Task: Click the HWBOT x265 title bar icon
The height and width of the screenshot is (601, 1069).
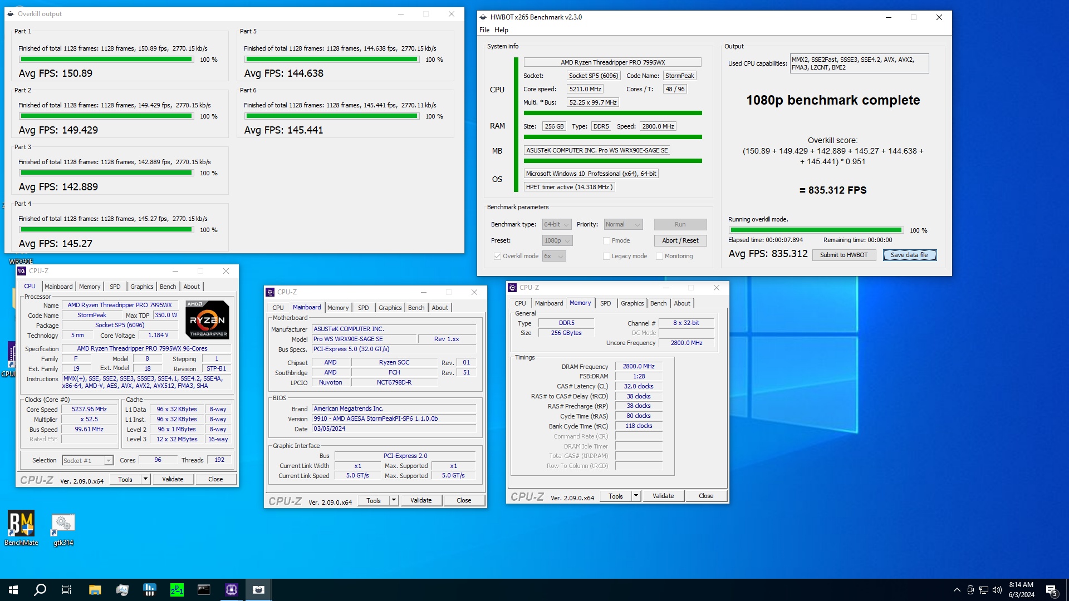Action: (483, 17)
